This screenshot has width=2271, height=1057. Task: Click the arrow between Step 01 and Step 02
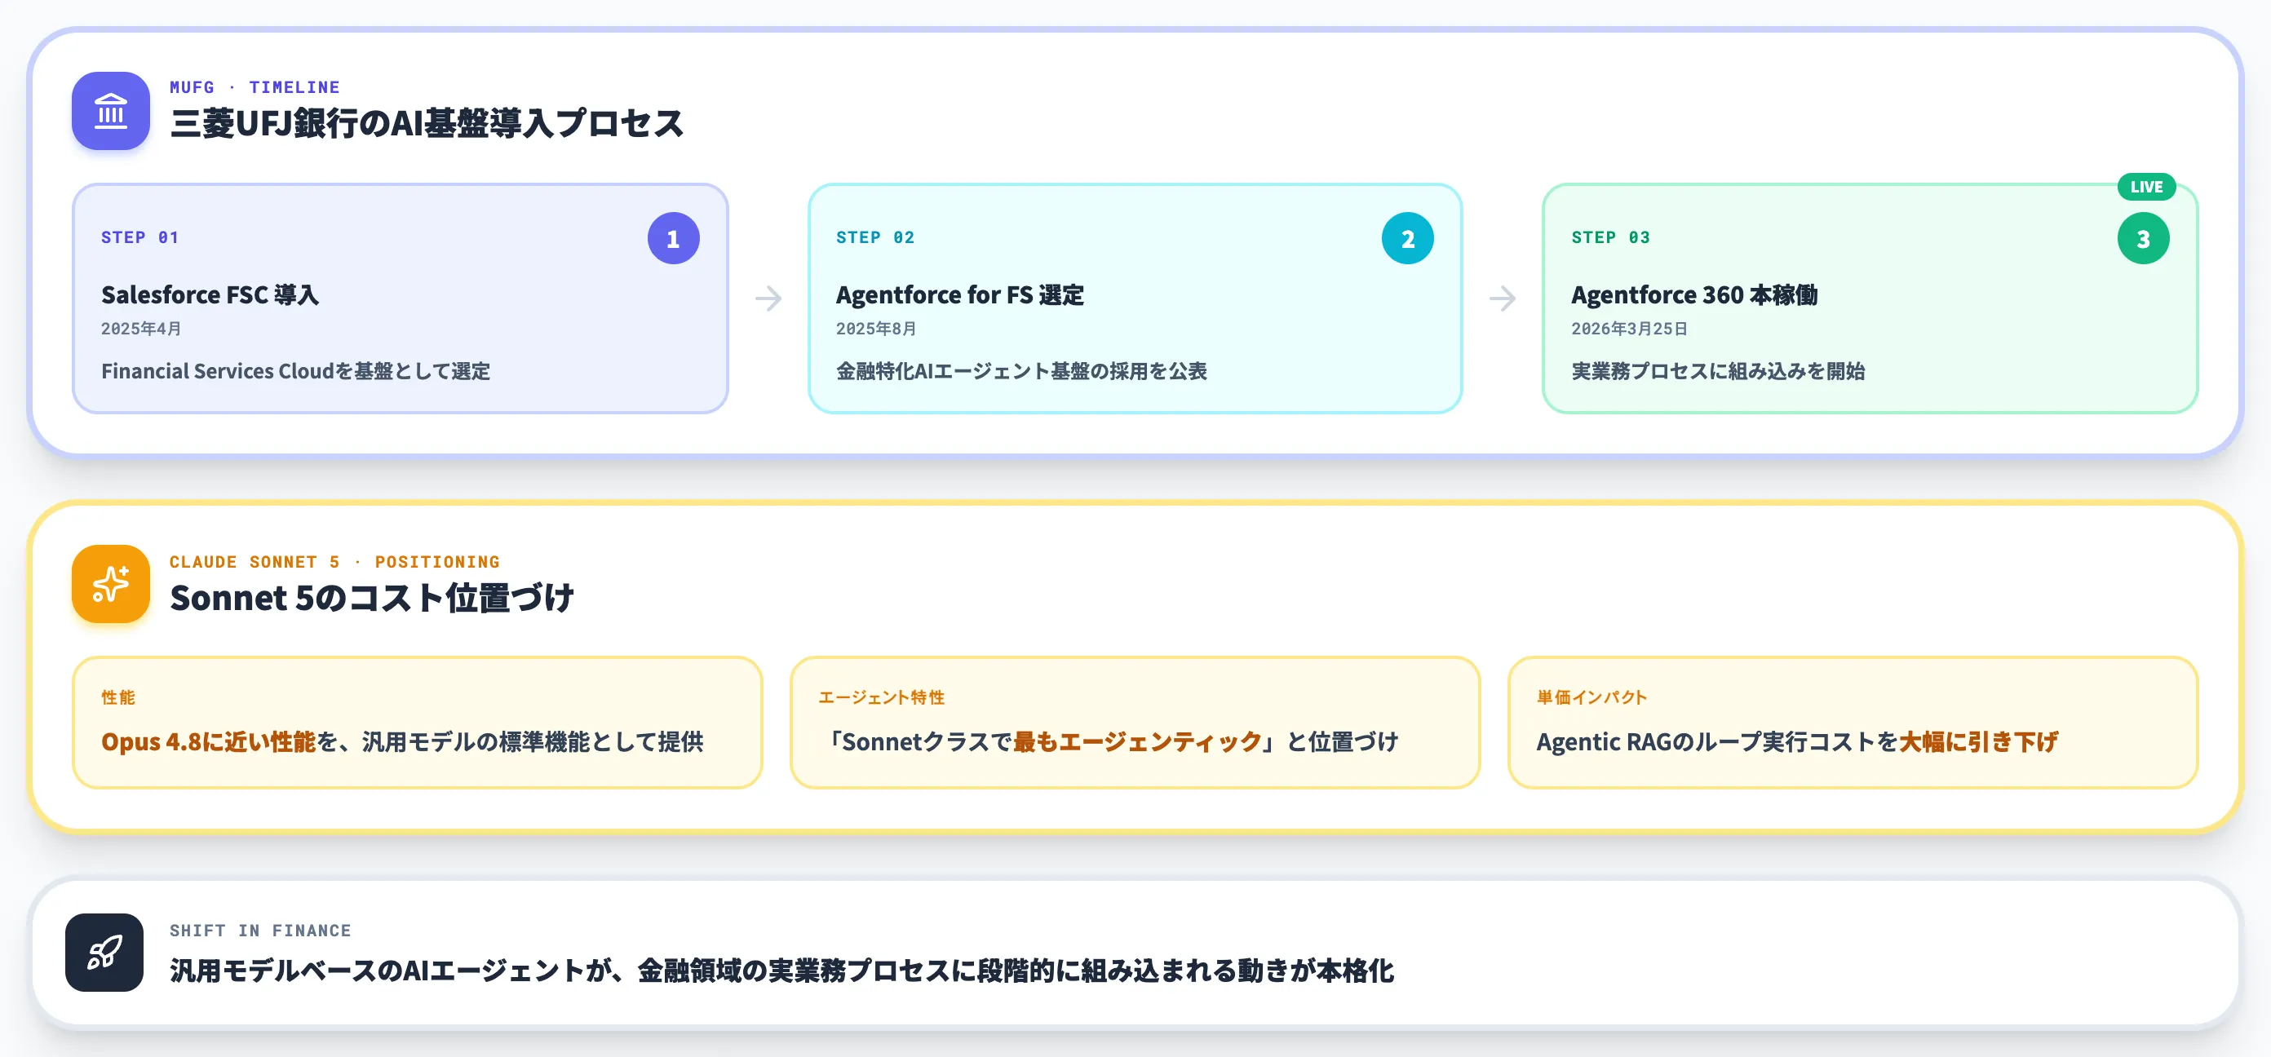click(768, 298)
